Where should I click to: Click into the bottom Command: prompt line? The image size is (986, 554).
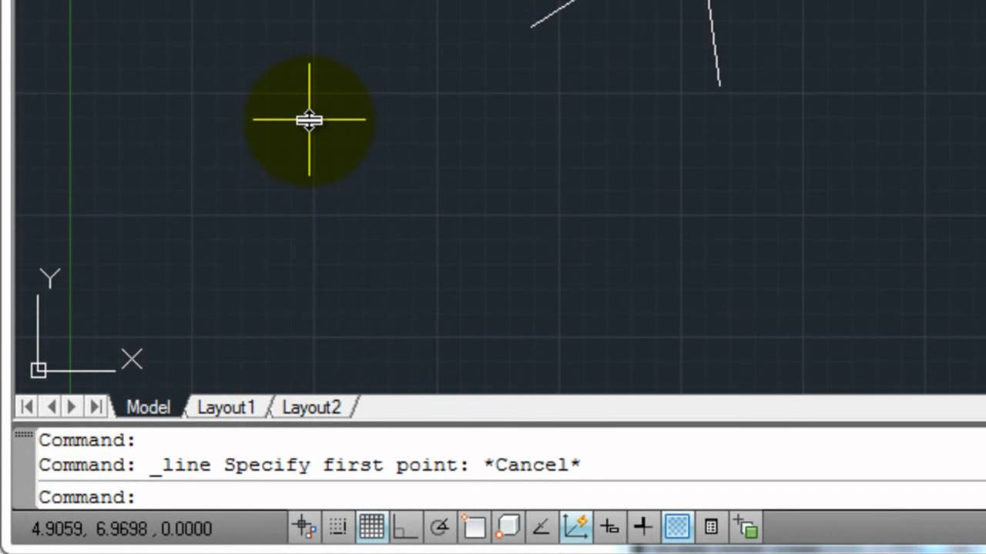pyautogui.click(x=511, y=497)
